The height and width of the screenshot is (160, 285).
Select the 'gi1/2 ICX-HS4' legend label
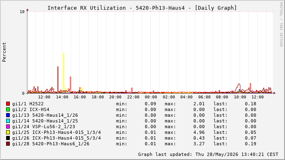pos(31,109)
